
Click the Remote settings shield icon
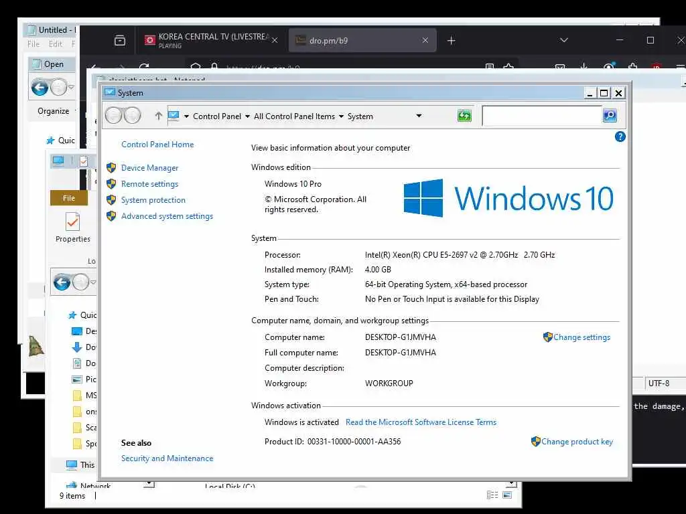112,183
